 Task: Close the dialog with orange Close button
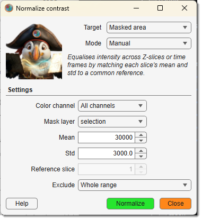tap(175, 204)
